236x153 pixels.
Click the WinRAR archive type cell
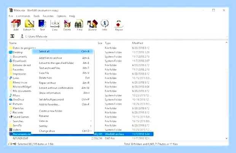pos(115,134)
